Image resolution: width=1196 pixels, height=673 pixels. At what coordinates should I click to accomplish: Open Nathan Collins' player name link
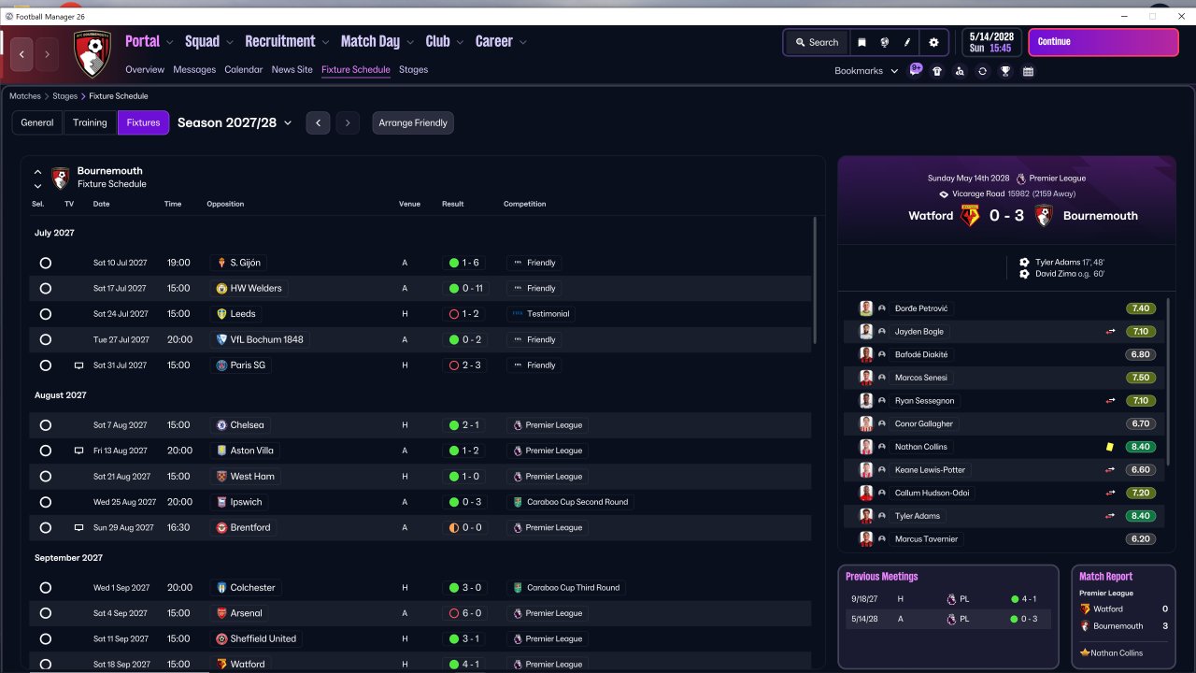tap(920, 447)
